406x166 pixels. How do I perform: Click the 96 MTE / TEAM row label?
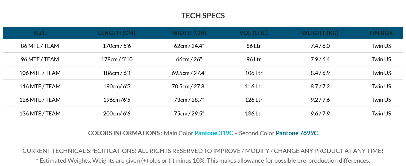coord(40,59)
